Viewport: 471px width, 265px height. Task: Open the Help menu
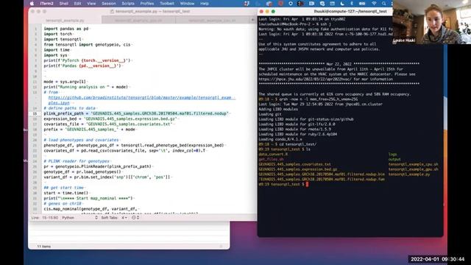(205, 4)
